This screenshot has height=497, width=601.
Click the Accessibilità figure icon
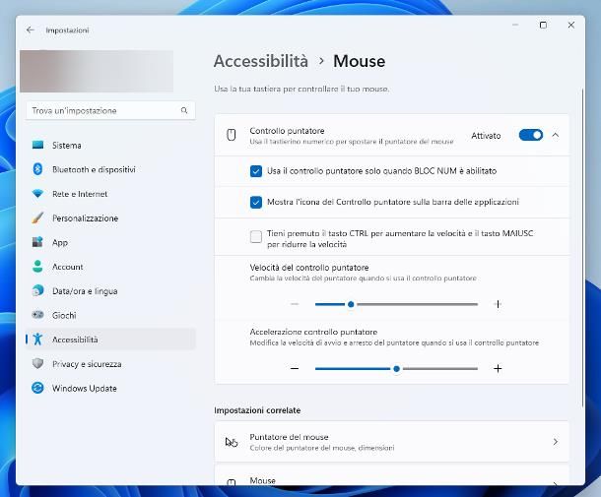(x=37, y=339)
